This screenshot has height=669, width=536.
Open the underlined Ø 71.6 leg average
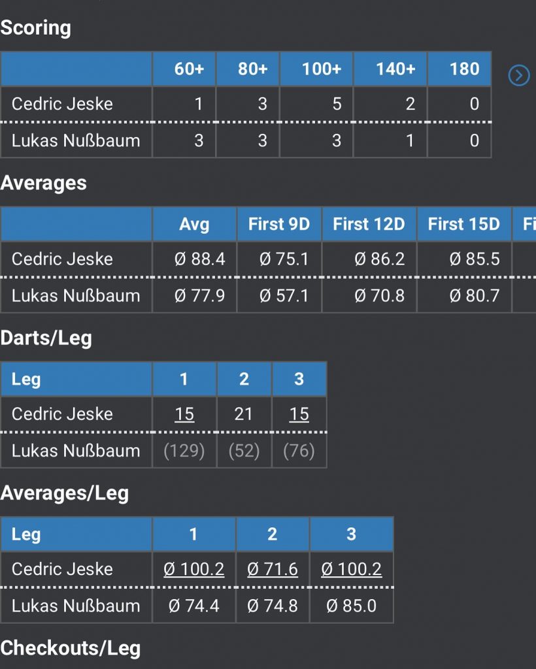click(x=273, y=569)
